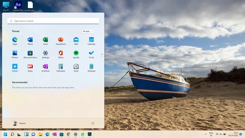Open OneNote from the taskbar
This screenshot has width=245, height=138.
point(54,134)
